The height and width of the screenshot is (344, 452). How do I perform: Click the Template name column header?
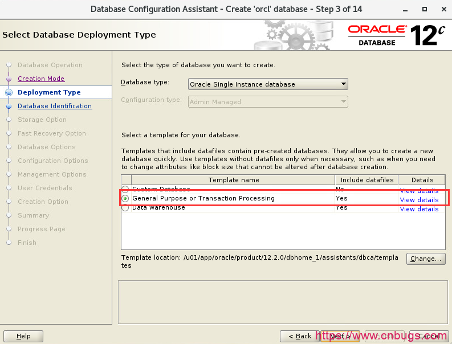coord(233,180)
